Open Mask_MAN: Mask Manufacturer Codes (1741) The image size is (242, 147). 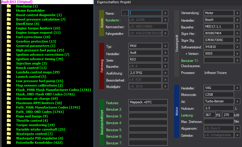pyautogui.click(x=54, y=90)
